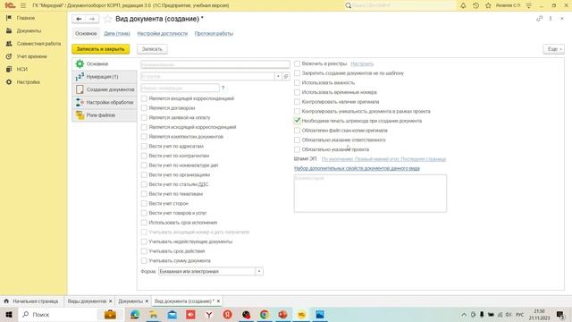Open File Explorer from taskbar

tap(154, 314)
